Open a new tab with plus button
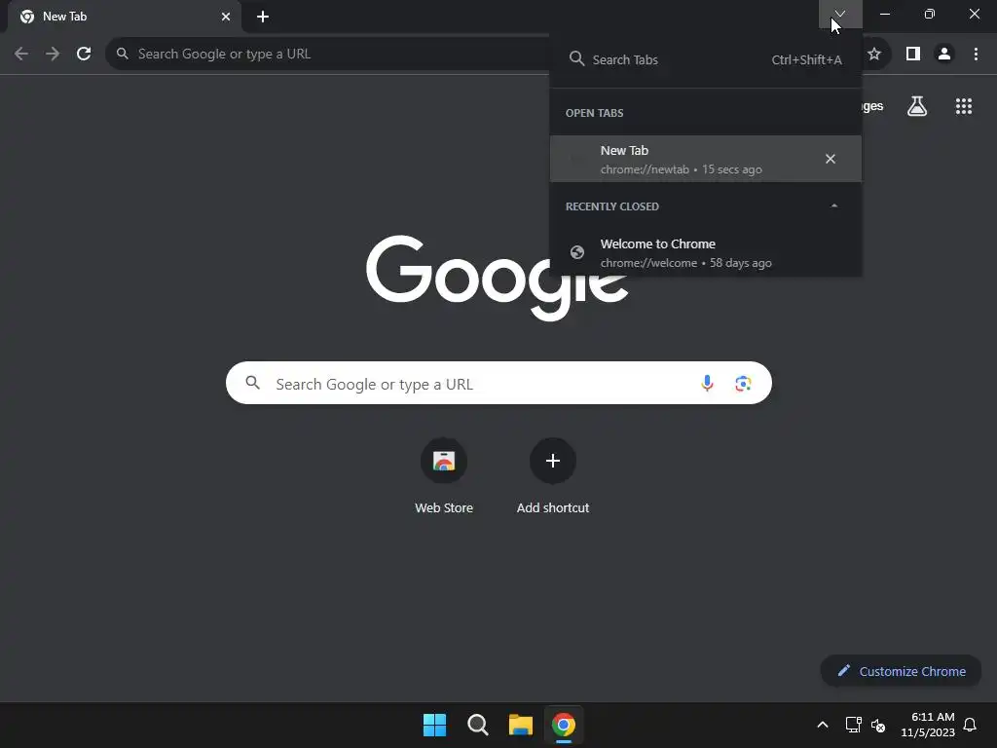997x748 pixels. [263, 17]
